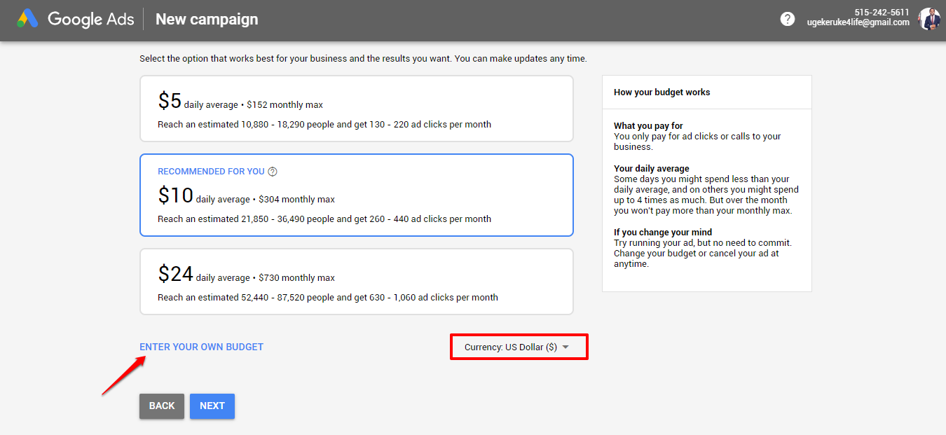The width and height of the screenshot is (946, 435).
Task: Click the Select the option instruction text
Action: coord(363,59)
